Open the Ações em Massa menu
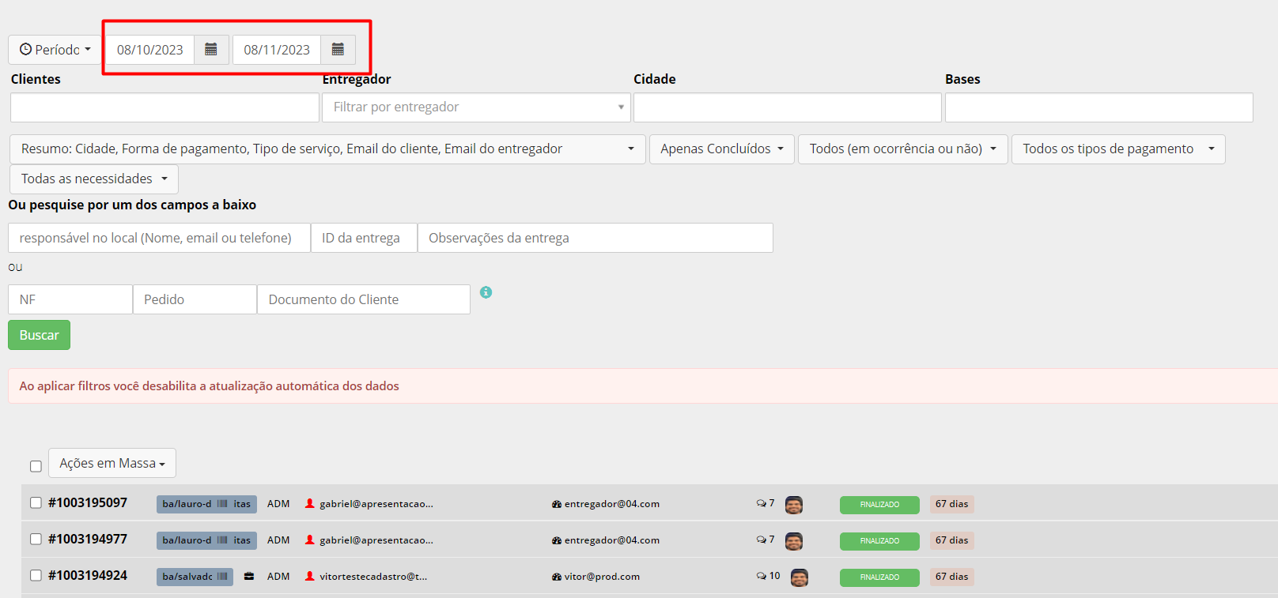Screen dimensions: 1278x598 coord(112,463)
